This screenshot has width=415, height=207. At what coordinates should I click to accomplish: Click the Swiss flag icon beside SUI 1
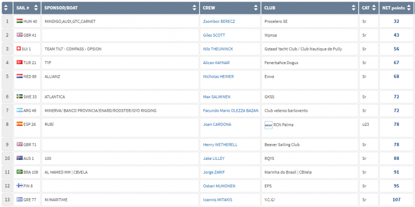(20, 49)
